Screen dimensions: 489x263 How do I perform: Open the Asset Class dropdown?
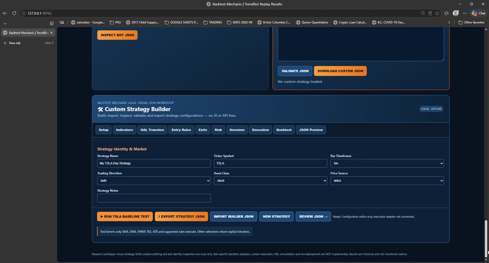270,180
